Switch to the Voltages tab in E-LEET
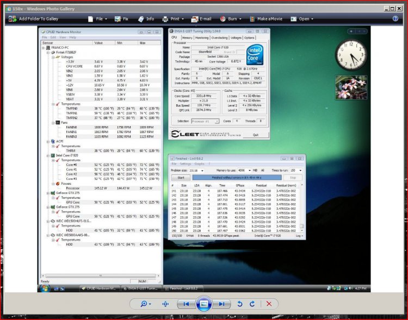 236,38
